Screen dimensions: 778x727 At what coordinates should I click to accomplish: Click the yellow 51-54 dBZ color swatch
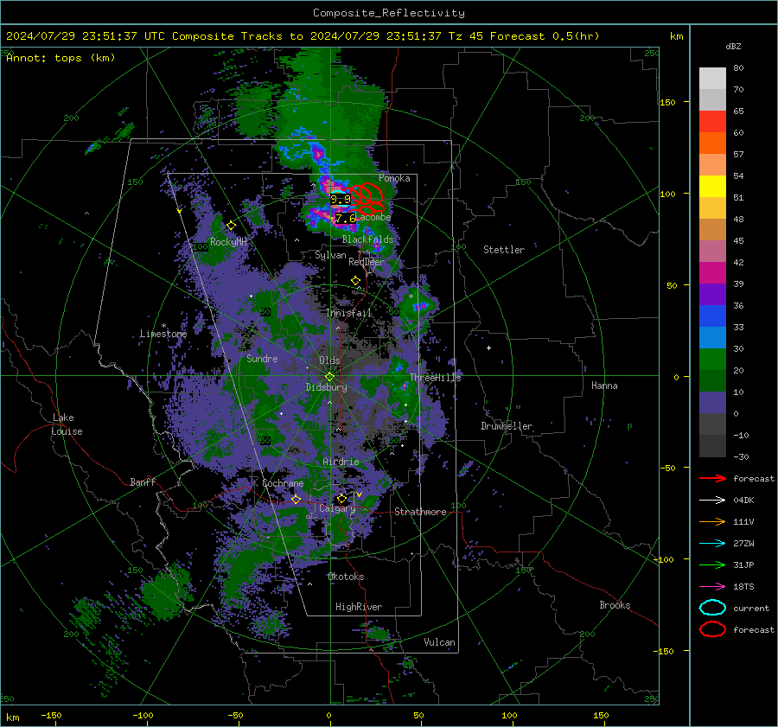[712, 187]
